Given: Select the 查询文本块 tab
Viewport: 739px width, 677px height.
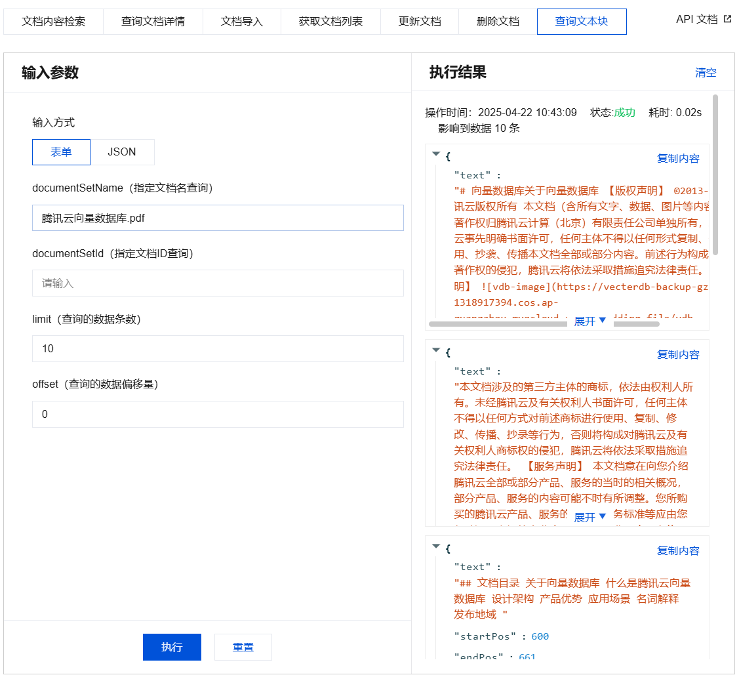Looking at the screenshot, I should coord(582,22).
